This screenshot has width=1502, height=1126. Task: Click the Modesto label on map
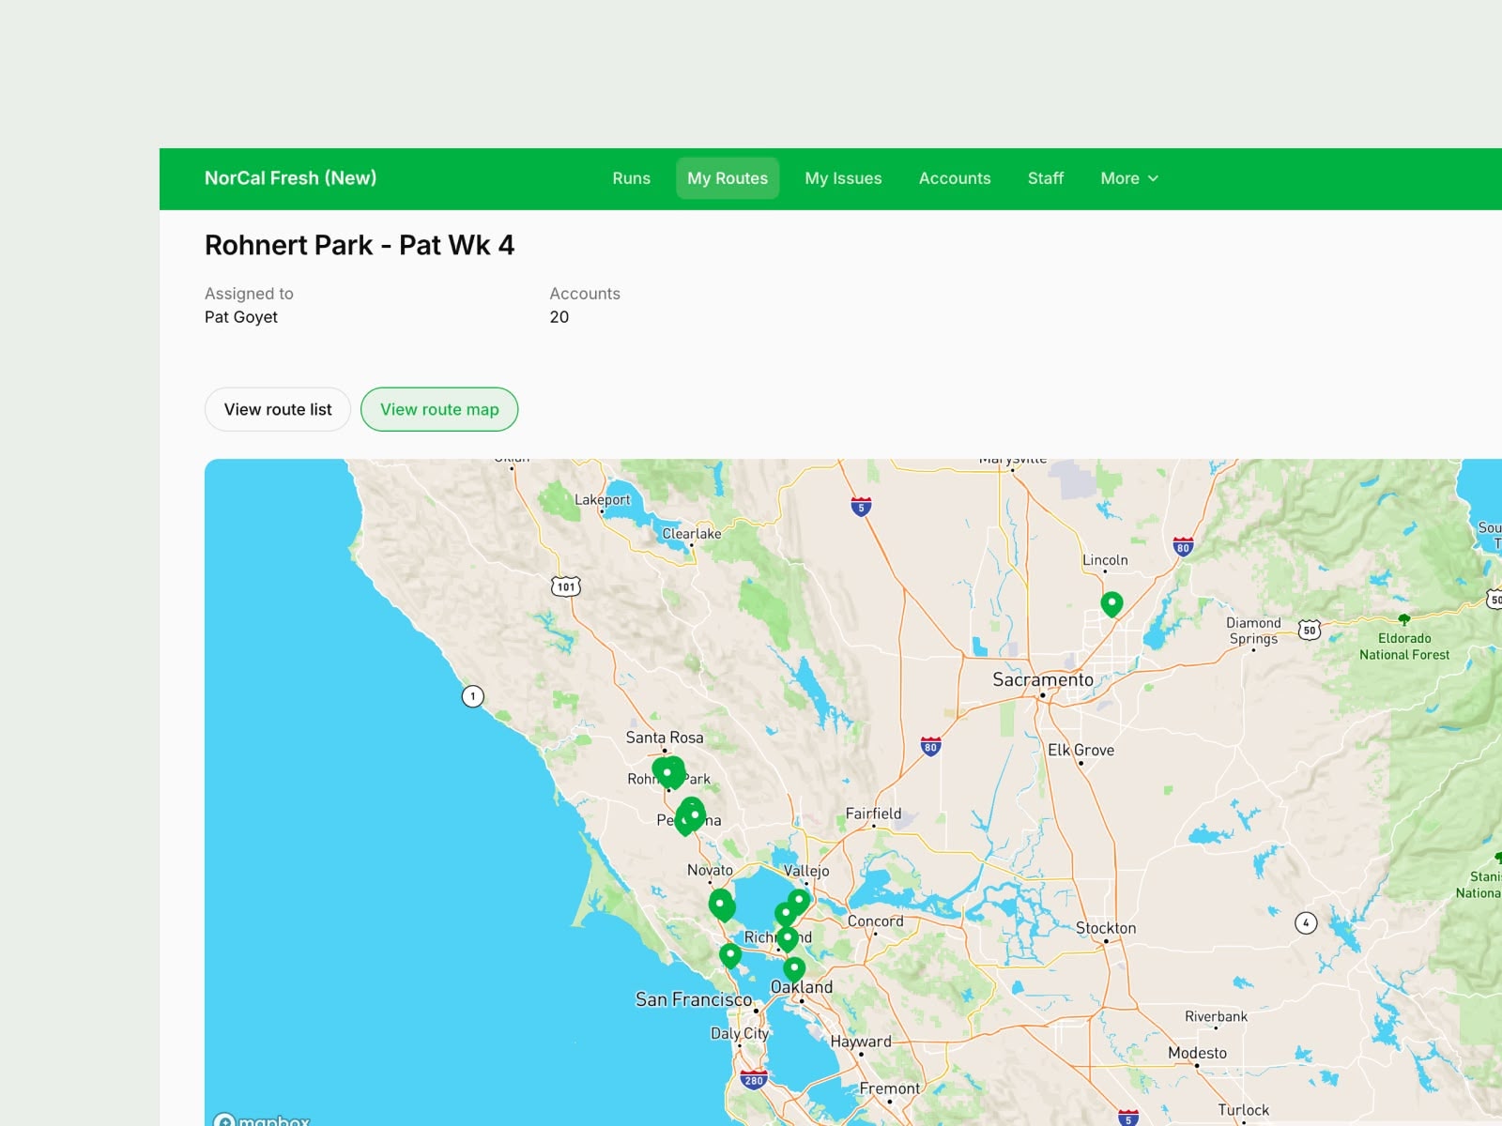coord(1197,1053)
